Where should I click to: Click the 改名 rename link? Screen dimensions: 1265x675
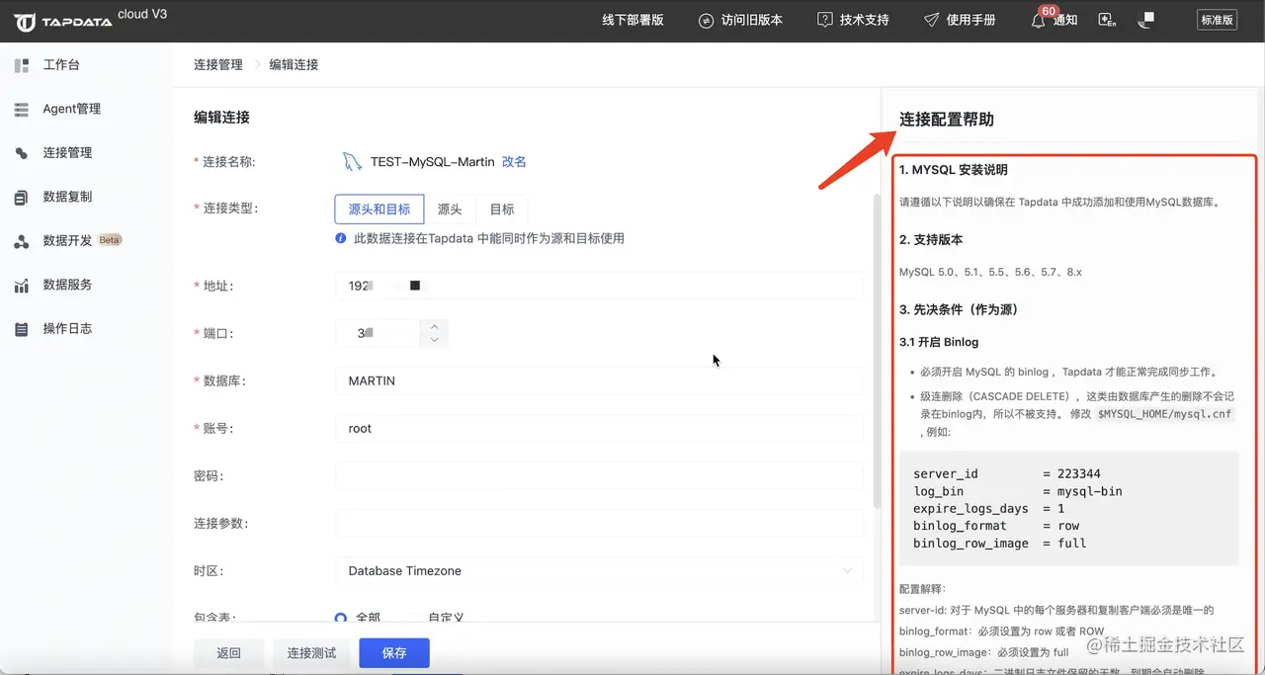[514, 162]
